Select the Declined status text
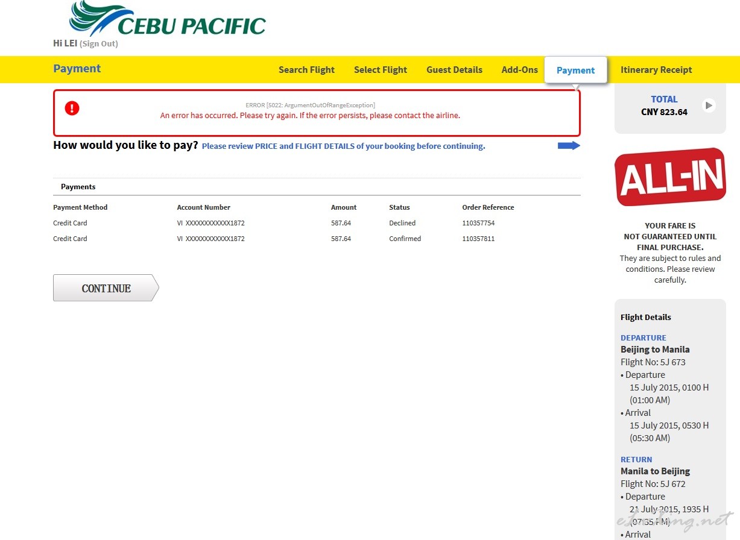Viewport: 740px width, 540px height. click(402, 223)
